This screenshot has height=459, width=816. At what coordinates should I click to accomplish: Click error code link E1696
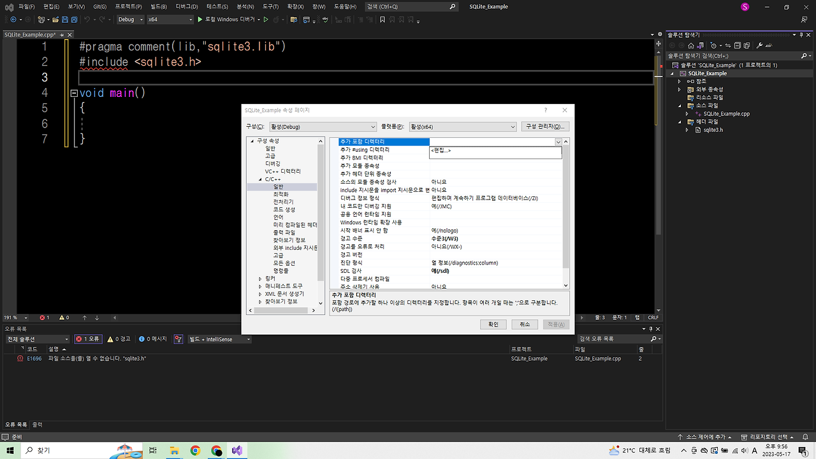pos(34,359)
